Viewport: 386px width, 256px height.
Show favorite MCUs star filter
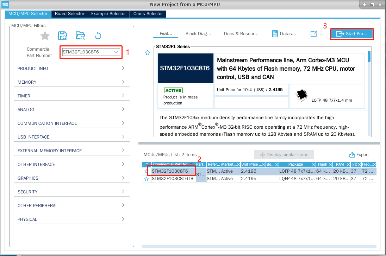click(x=45, y=36)
